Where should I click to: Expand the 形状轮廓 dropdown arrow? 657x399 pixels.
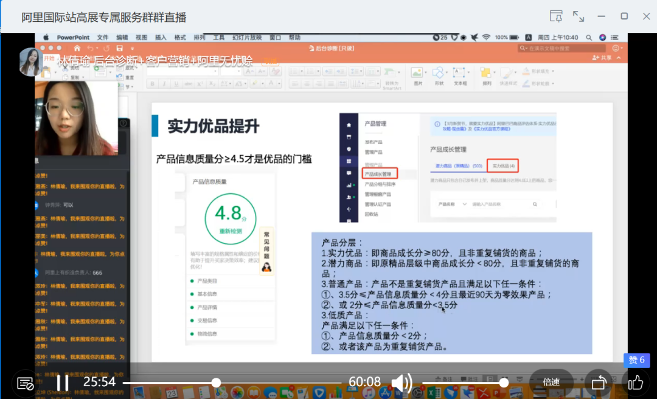(x=553, y=83)
